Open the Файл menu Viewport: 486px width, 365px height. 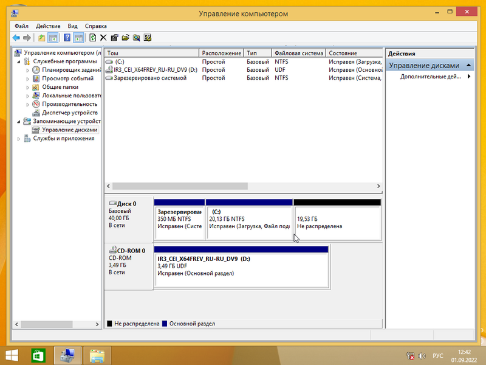[21, 26]
